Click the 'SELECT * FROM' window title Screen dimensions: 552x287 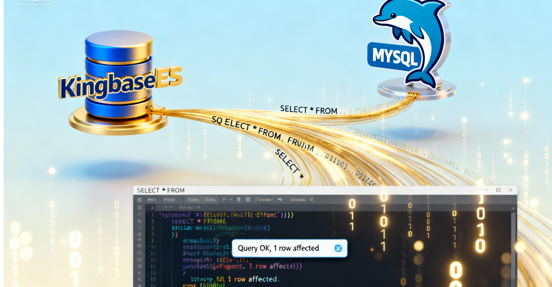tap(161, 190)
